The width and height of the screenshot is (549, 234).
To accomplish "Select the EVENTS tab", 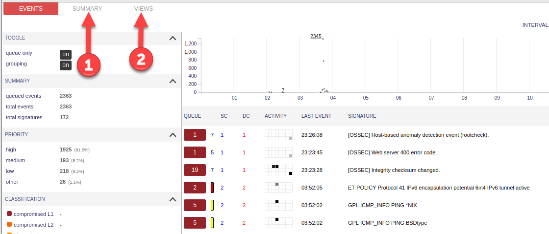I will (31, 9).
